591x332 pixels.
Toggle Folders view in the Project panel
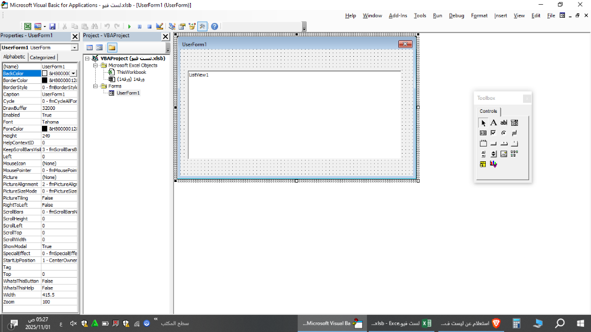(x=112, y=47)
